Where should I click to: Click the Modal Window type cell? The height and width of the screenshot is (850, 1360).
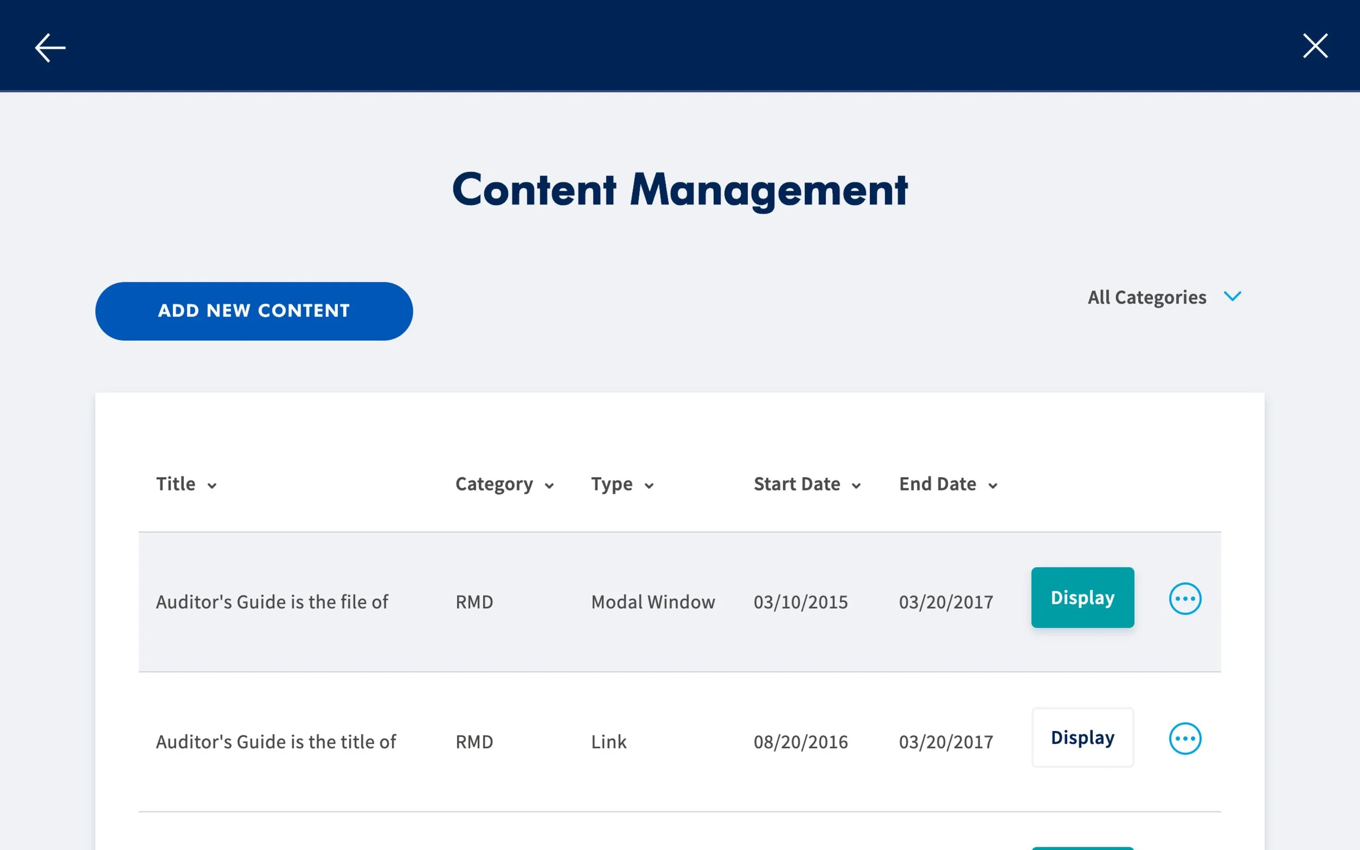click(653, 601)
